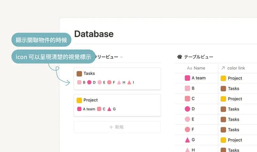
Task: Open the Tasks gallery card
Action: pyautogui.click(x=117, y=74)
